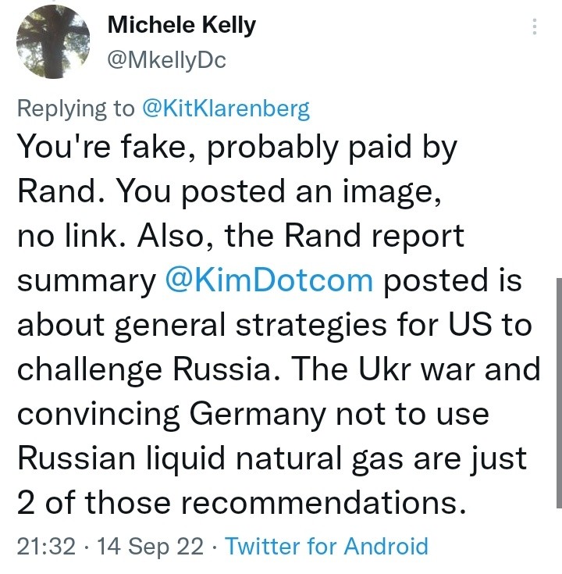Select the tweet line starting 'You're fake'
This screenshot has width=562, height=574.
pyautogui.click(x=237, y=148)
